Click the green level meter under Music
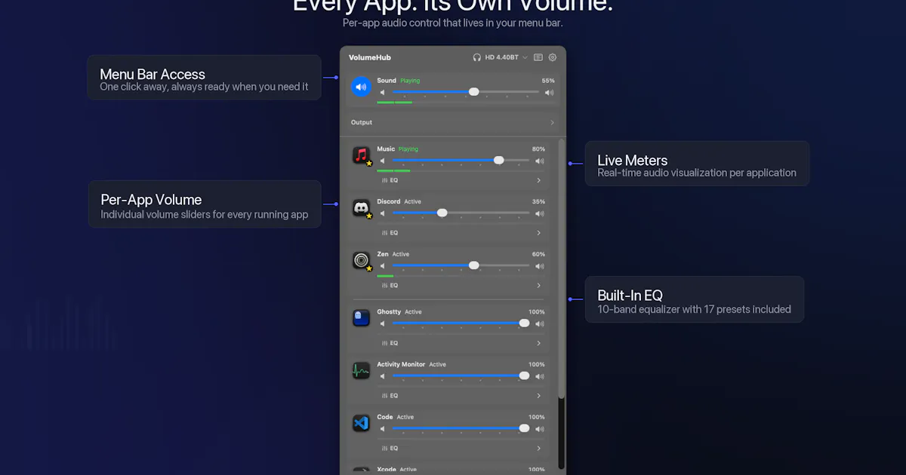Image resolution: width=906 pixels, height=475 pixels. 393,171
